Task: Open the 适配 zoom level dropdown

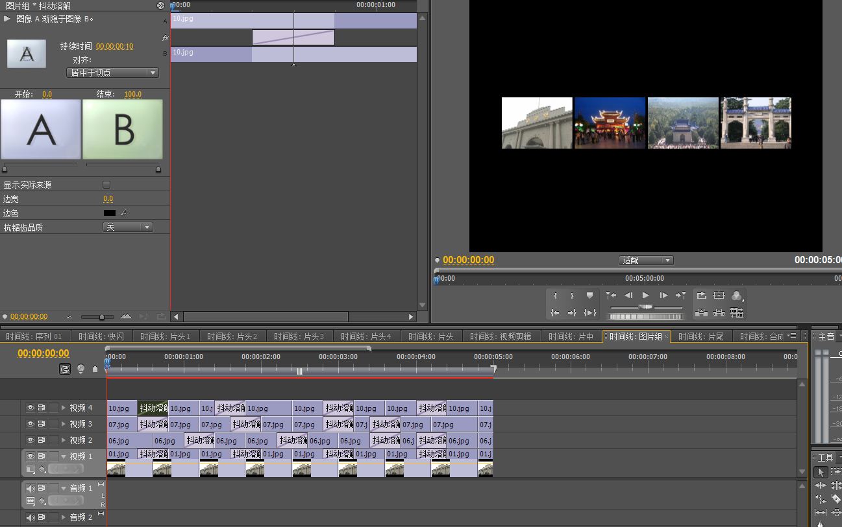Action: (x=646, y=261)
